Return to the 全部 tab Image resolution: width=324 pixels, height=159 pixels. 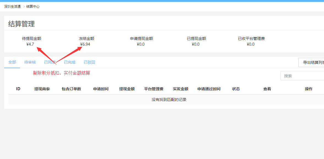click(12, 62)
